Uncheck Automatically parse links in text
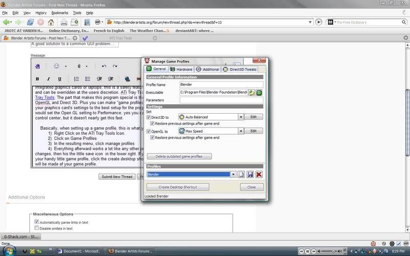The image size is (410, 256). click(36, 222)
